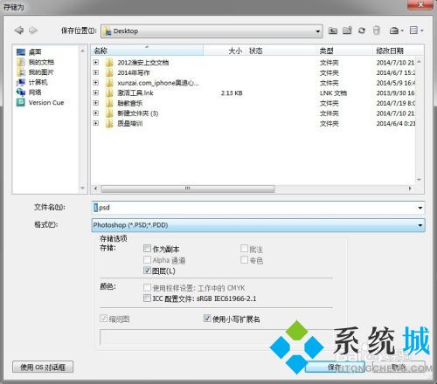The height and width of the screenshot is (384, 437).
Task: Sort by the 状态 column header
Action: tap(281, 51)
